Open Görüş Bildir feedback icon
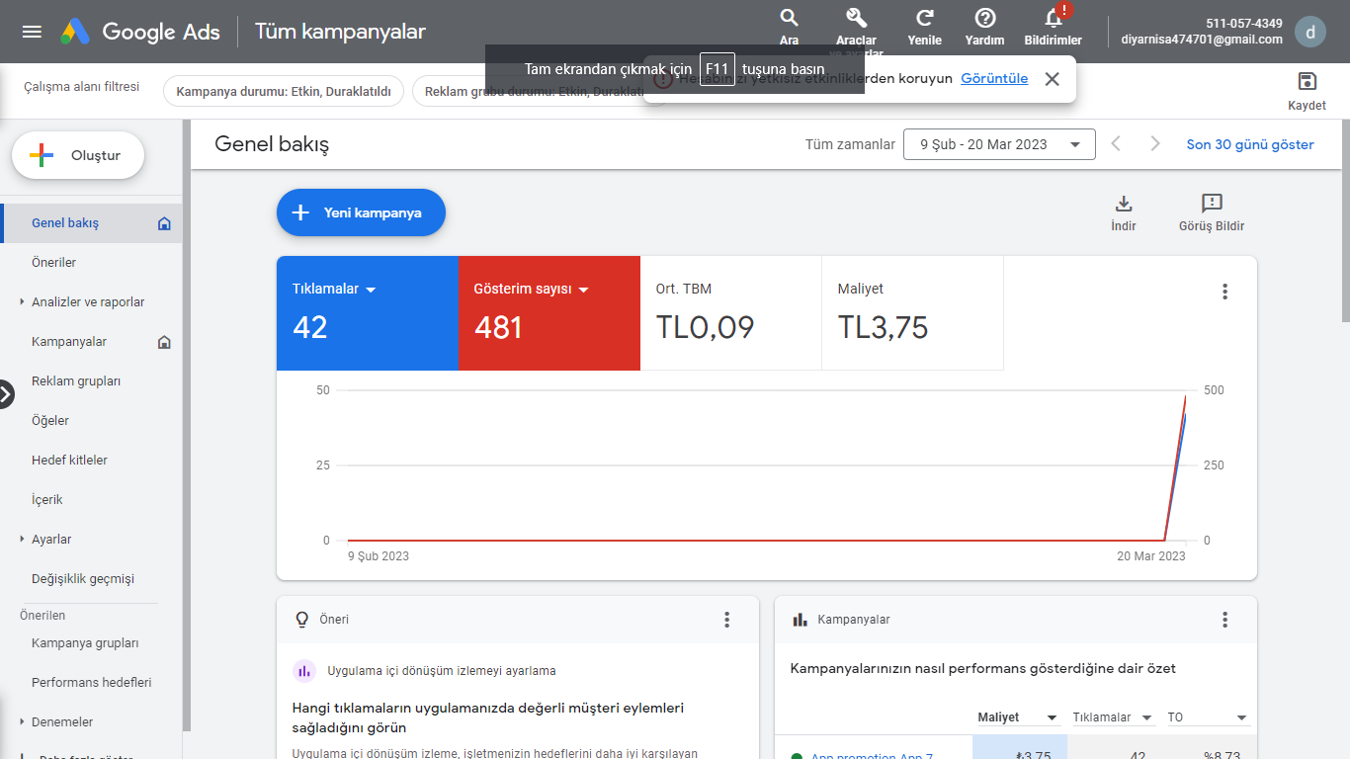The width and height of the screenshot is (1350, 759). 1212,205
